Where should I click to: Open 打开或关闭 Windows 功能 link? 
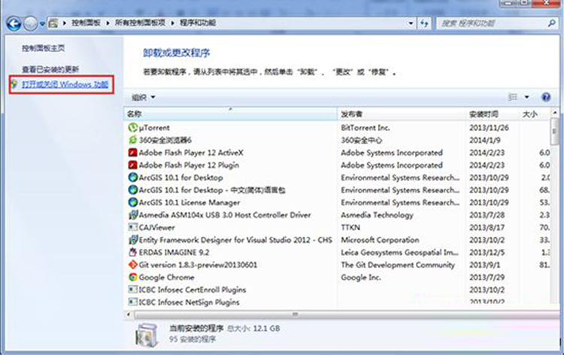point(65,84)
